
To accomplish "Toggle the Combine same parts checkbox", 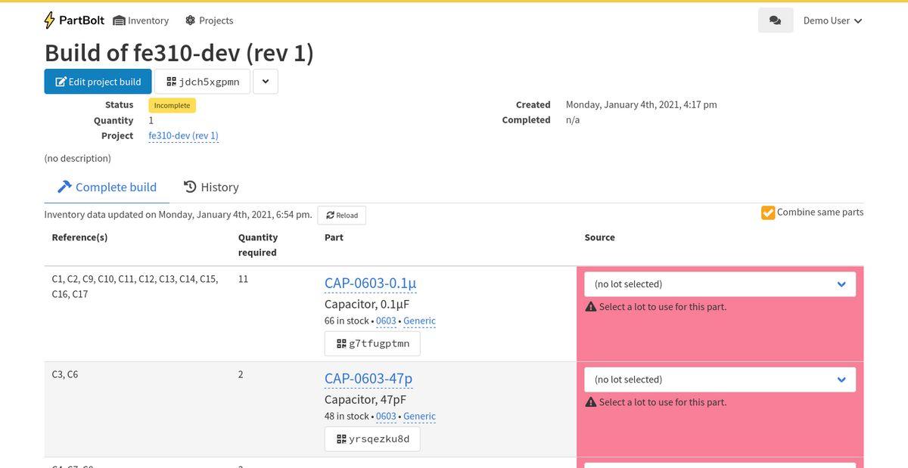I will (x=768, y=212).
